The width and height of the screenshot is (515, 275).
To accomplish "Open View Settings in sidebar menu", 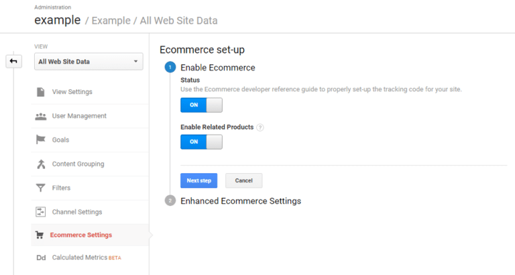I will click(x=72, y=92).
